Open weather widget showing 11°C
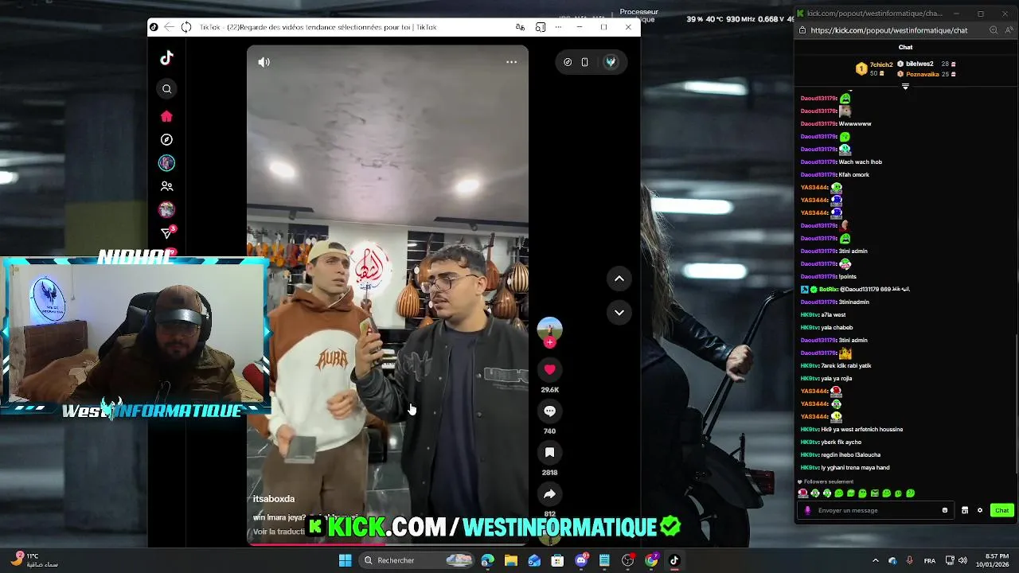 [35, 560]
